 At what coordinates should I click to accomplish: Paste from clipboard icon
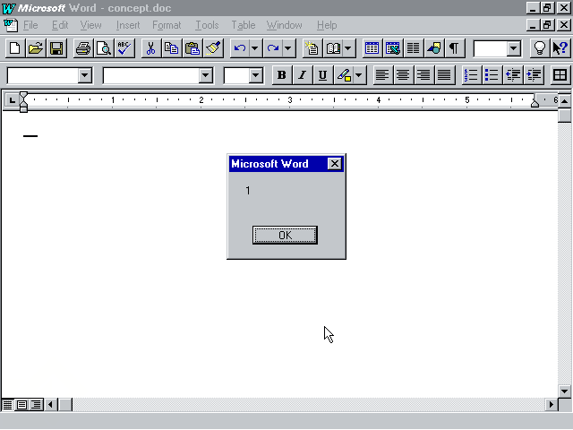click(192, 48)
